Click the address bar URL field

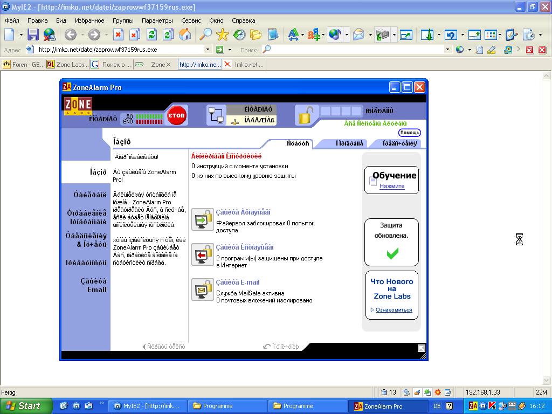pos(120,50)
